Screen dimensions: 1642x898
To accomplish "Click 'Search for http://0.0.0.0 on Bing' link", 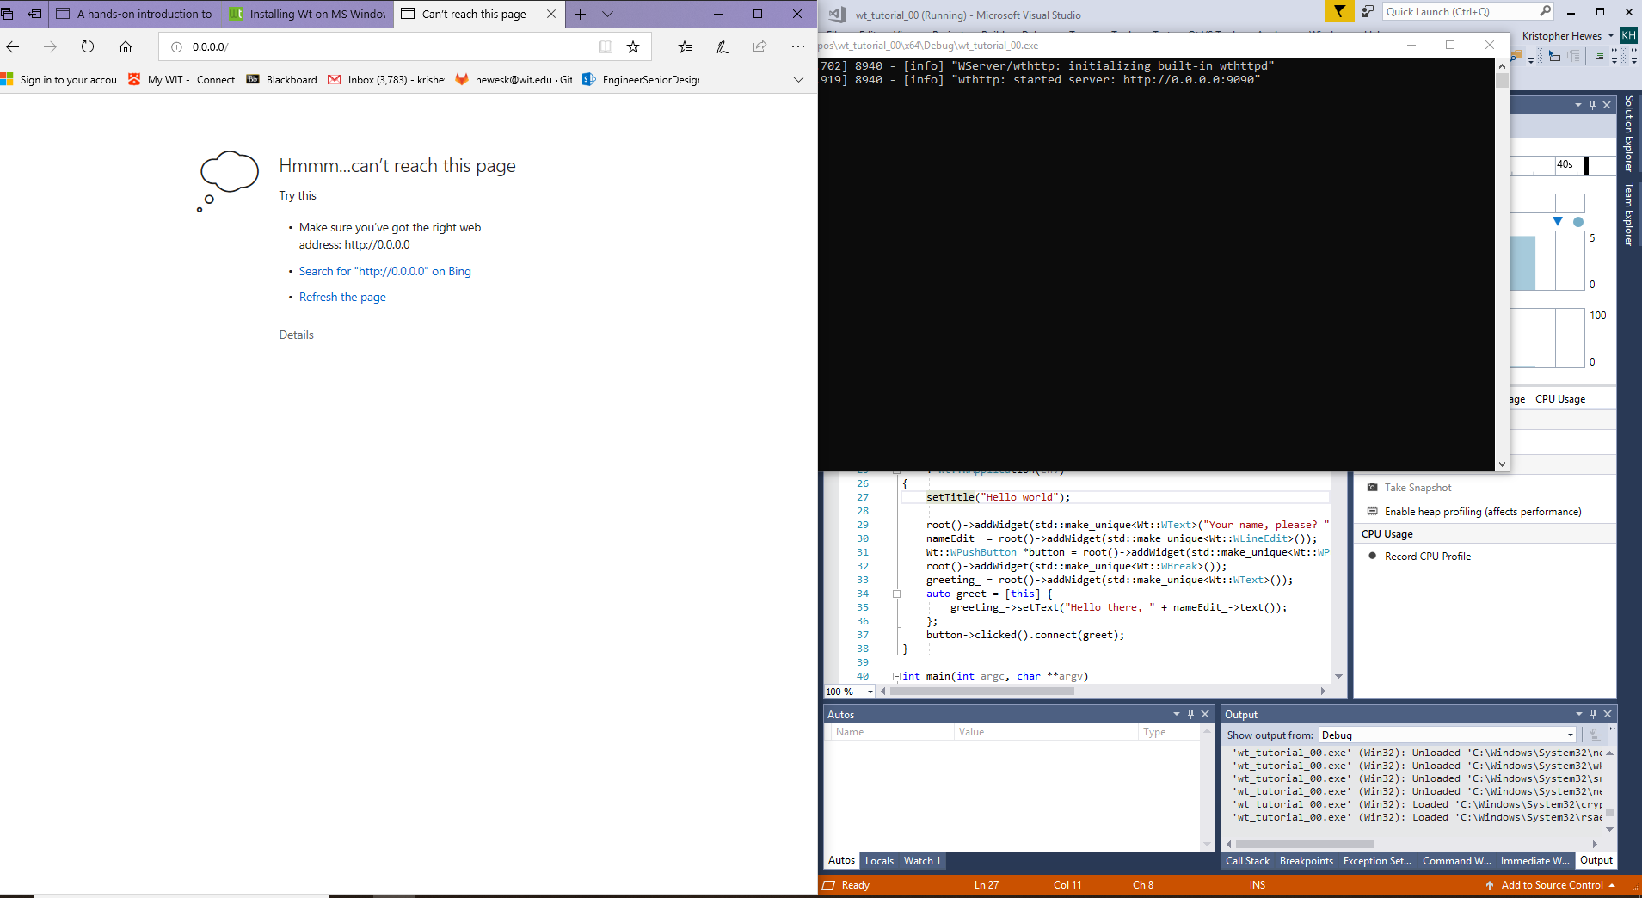I will tap(384, 271).
